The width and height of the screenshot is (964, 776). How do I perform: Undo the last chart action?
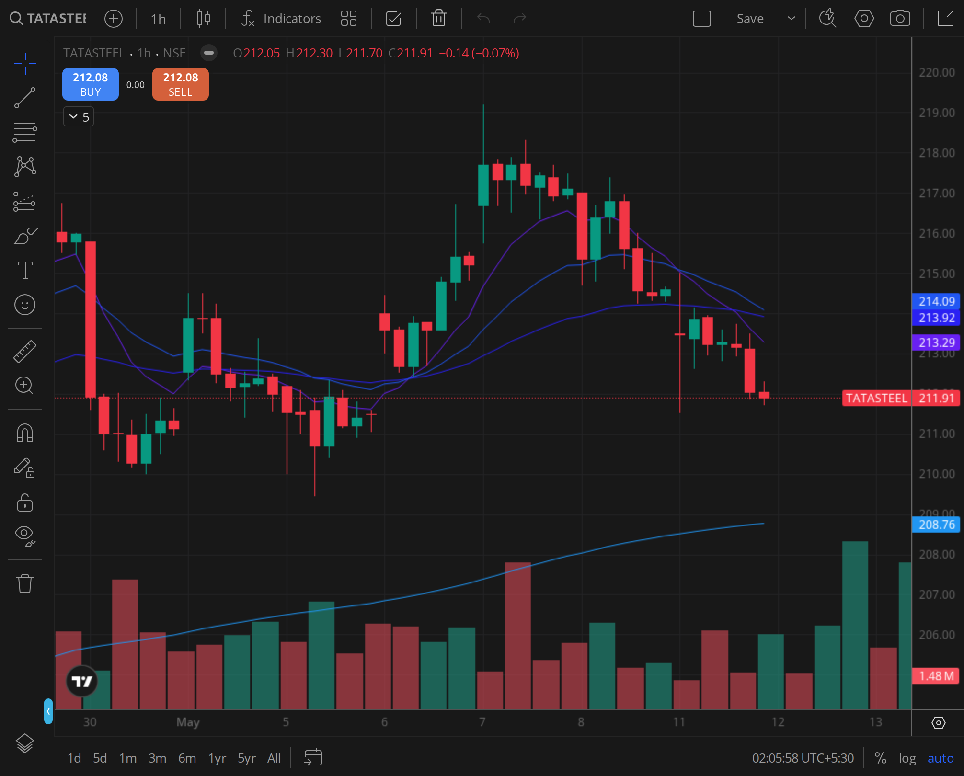(x=483, y=19)
